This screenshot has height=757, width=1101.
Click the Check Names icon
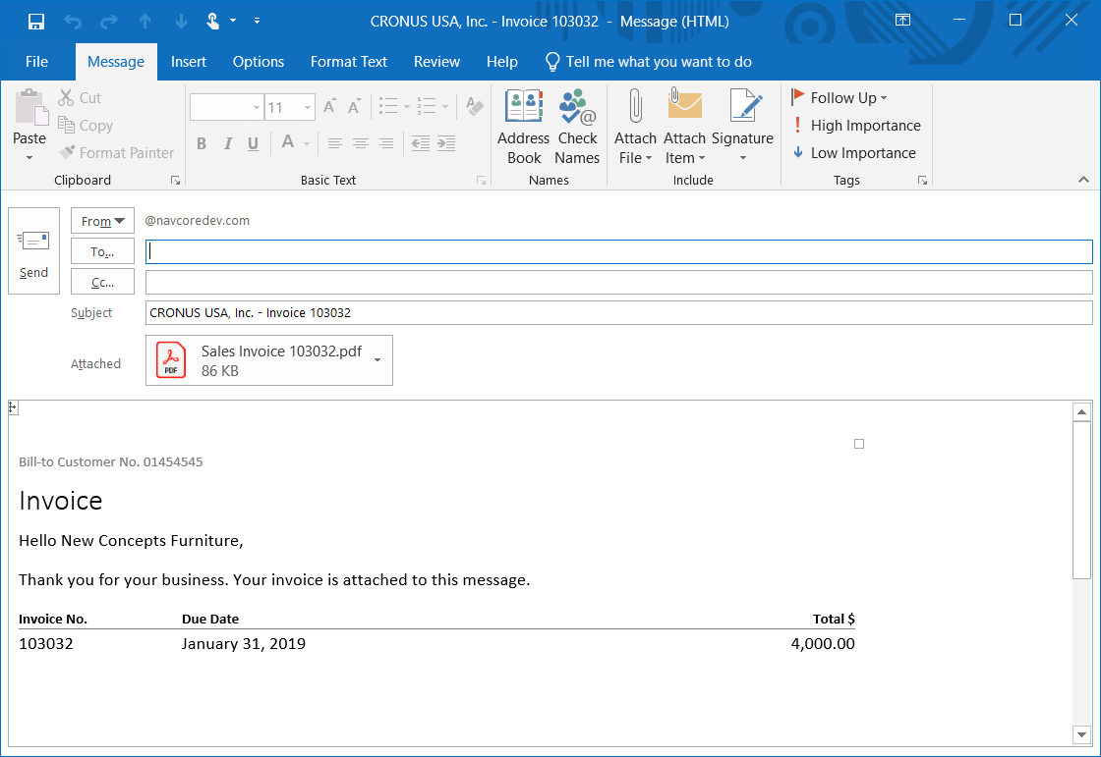(x=577, y=108)
